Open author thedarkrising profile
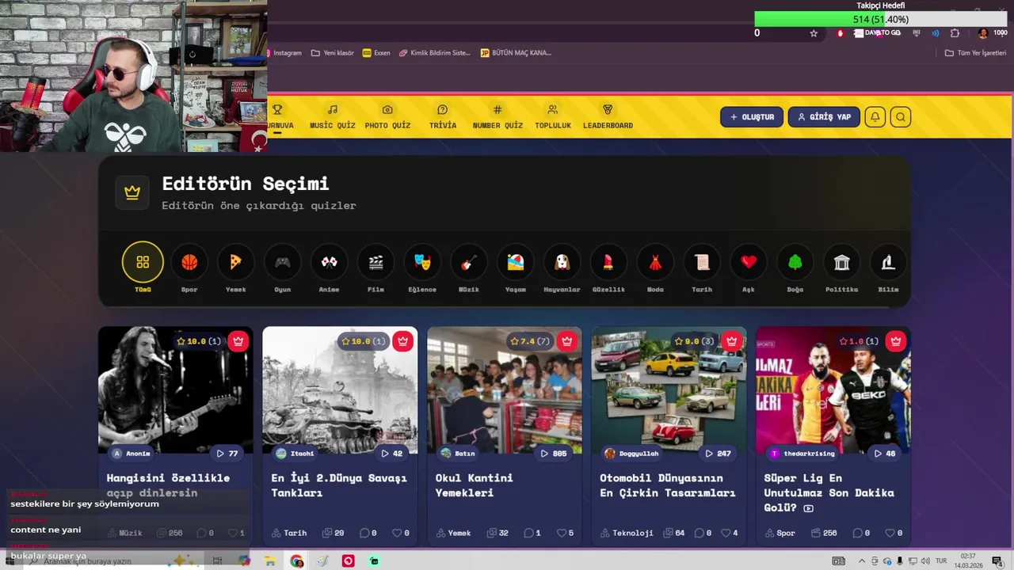1014x570 pixels. [x=802, y=454]
